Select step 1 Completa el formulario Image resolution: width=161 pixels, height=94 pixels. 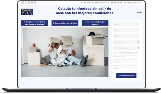tap(35, 23)
